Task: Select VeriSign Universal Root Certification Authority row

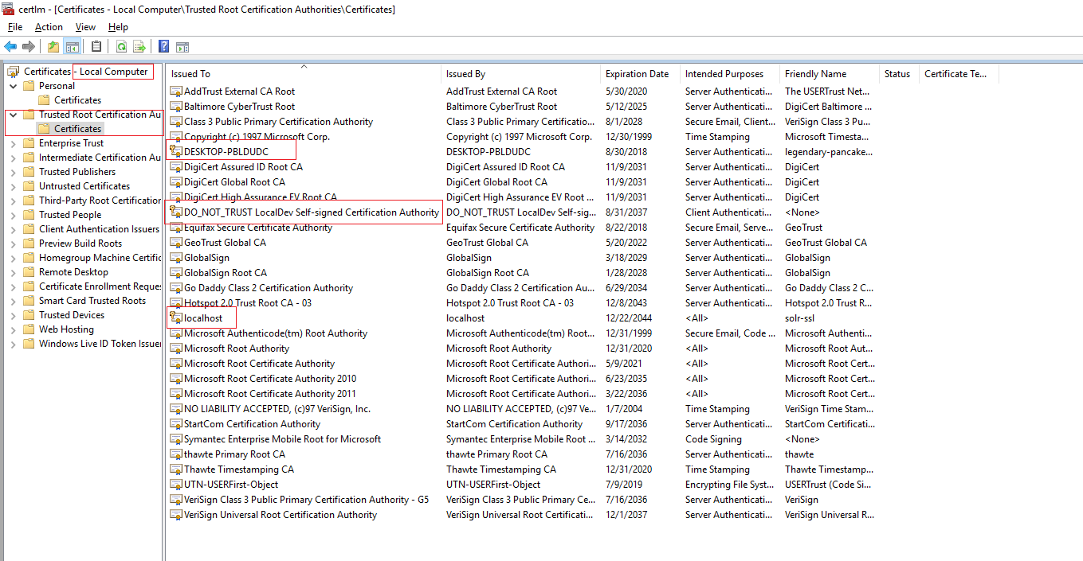Action: [x=281, y=514]
